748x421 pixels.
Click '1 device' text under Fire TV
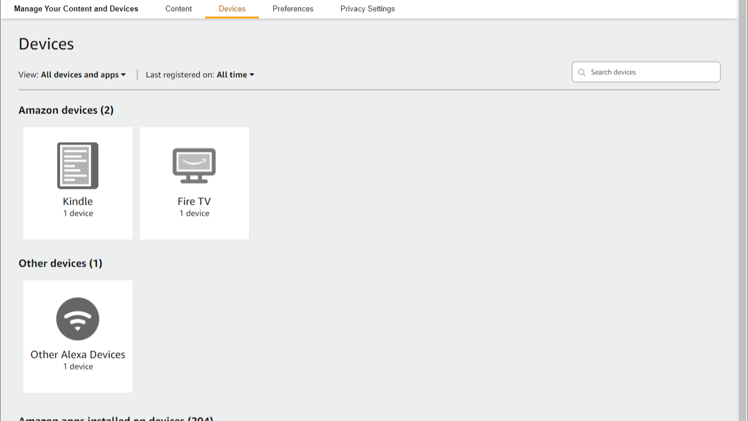(x=194, y=213)
